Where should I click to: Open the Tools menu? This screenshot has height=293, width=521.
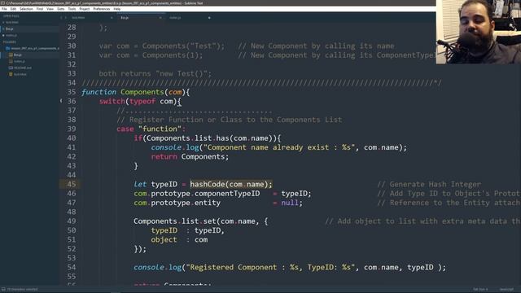[x=72, y=9]
